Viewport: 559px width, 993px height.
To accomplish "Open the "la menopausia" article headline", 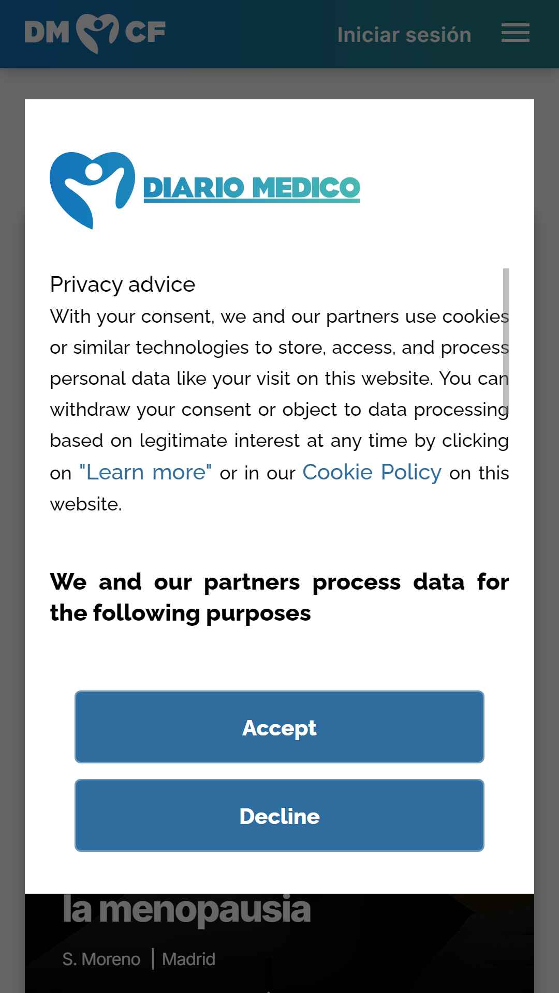I will coord(187,909).
